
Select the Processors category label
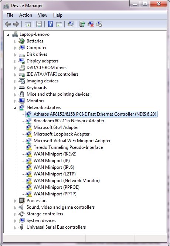click(x=37, y=201)
